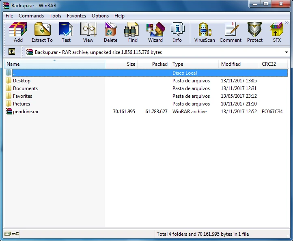This screenshot has width=293, height=241.
Task: Open the Favorites menu
Action: click(x=76, y=16)
